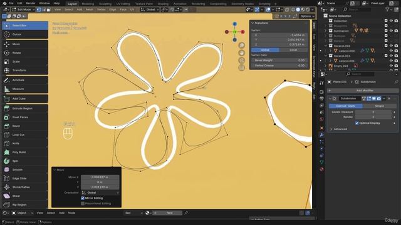The height and width of the screenshot is (225, 401).
Task: Click the viewport pan hand gizmo icon
Action: click(241, 52)
